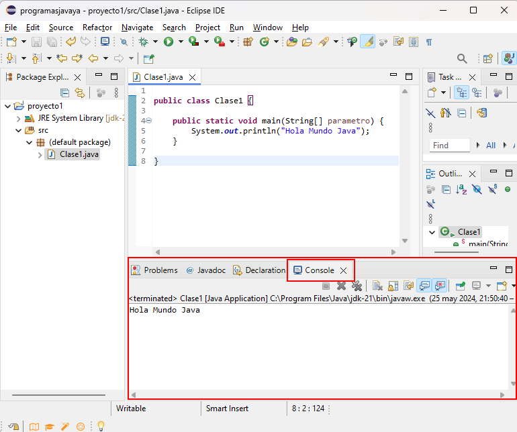The width and height of the screenshot is (517, 432).
Task: Open the Refactor menu
Action: coord(97,28)
